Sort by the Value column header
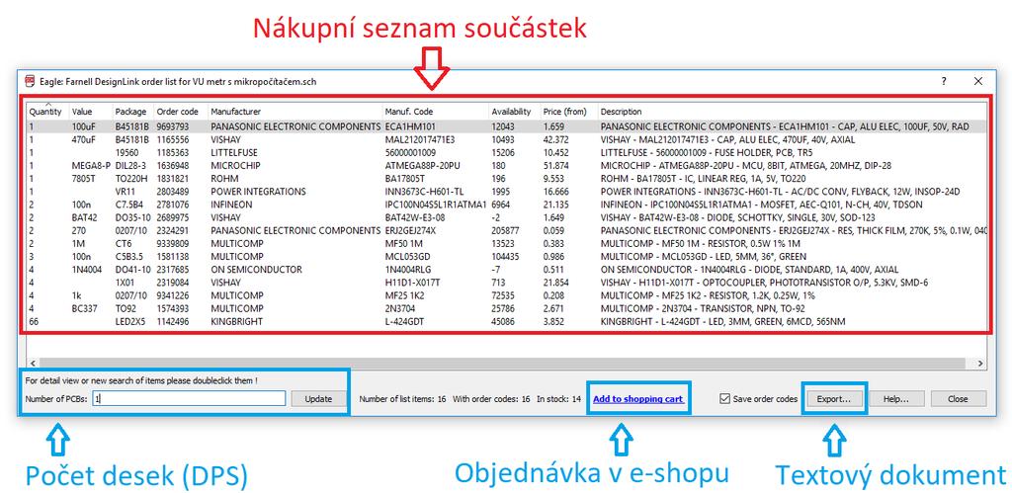 click(x=82, y=112)
